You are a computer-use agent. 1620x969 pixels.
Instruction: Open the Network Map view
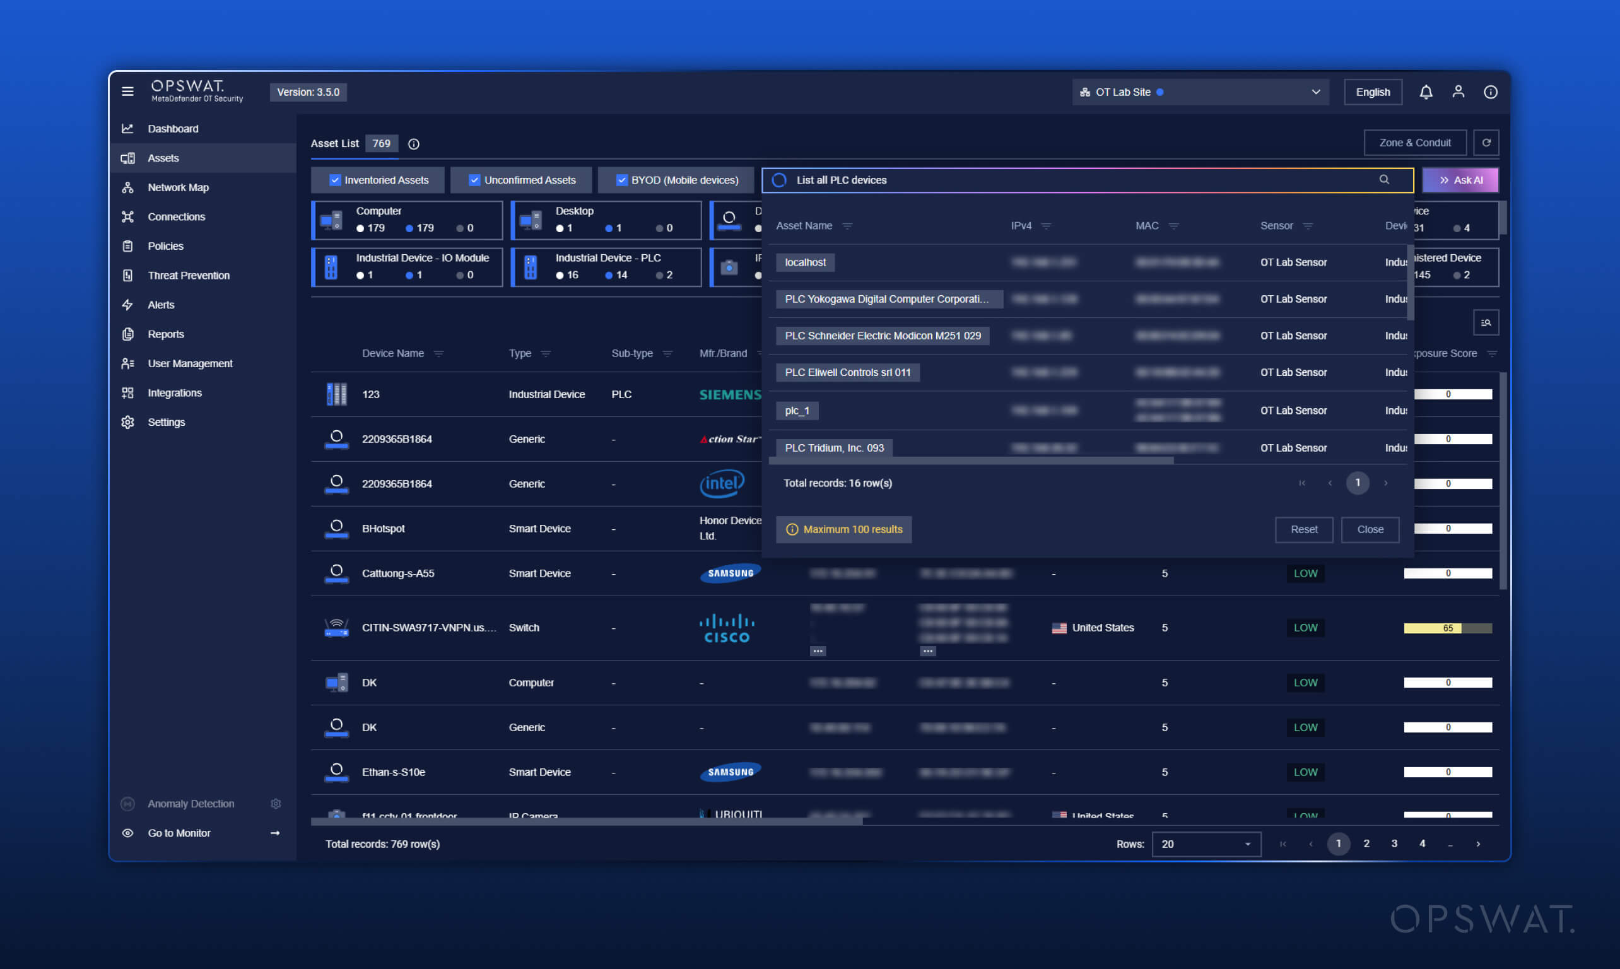point(178,187)
